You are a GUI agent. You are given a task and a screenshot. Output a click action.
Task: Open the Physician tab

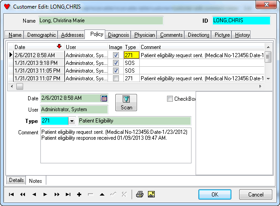click(x=144, y=35)
